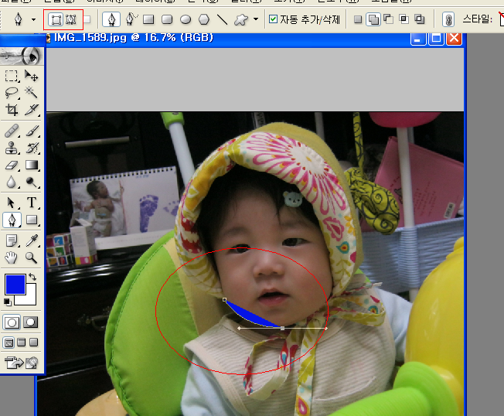This screenshot has width=504, height=416.
Task: Select the Rectangular Marquee tool
Action: tap(12, 76)
